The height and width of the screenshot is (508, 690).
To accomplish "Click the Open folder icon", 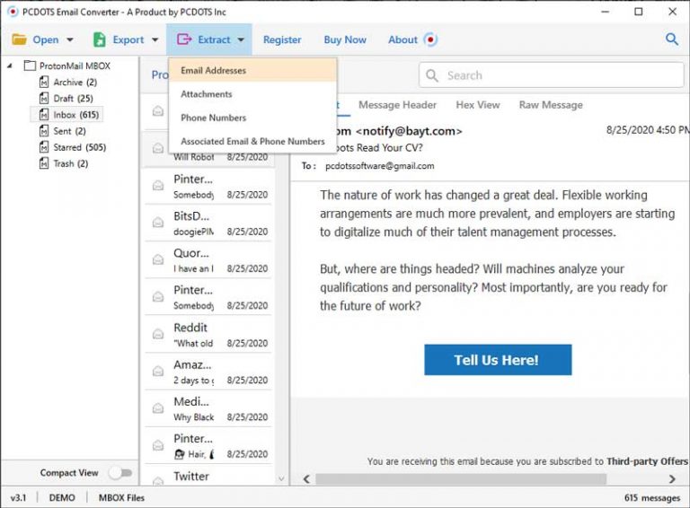I will [x=19, y=39].
